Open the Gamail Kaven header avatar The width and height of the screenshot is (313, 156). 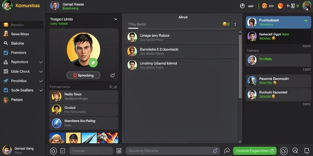point(55,5)
